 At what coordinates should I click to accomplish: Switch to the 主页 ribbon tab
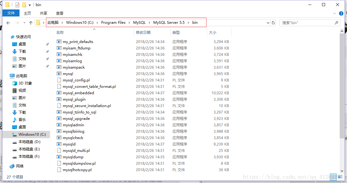(x=27, y=13)
